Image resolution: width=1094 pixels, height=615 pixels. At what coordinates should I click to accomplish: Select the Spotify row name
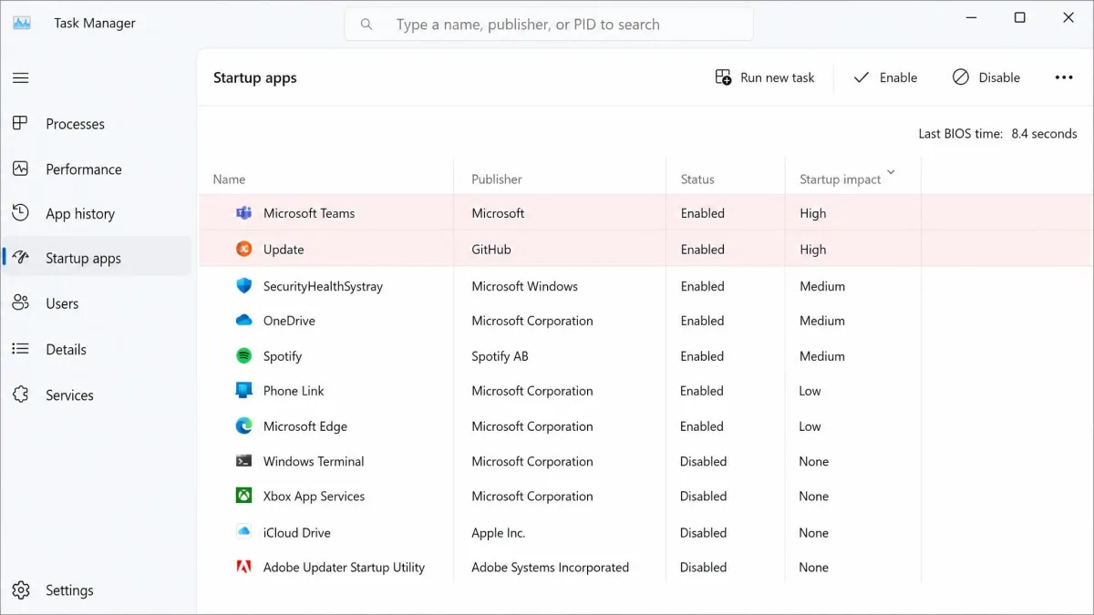pyautogui.click(x=283, y=356)
